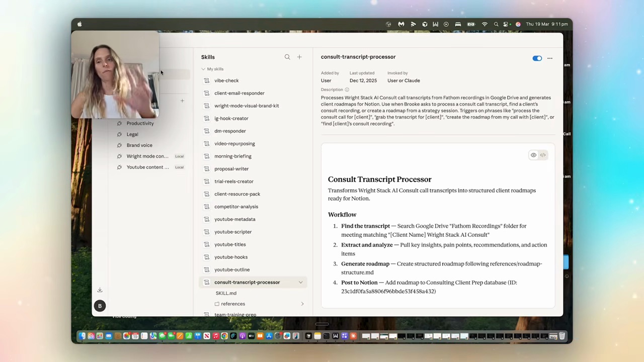Open Music app in the Dock

[x=215, y=336]
